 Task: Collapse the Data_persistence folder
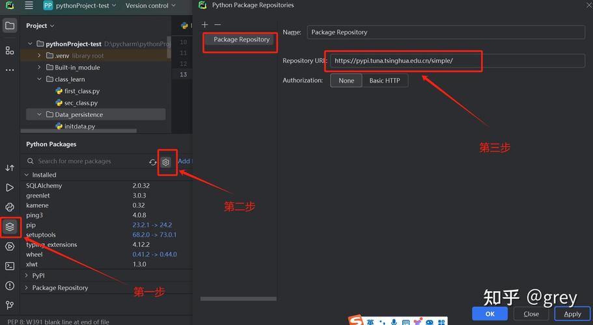click(x=39, y=114)
